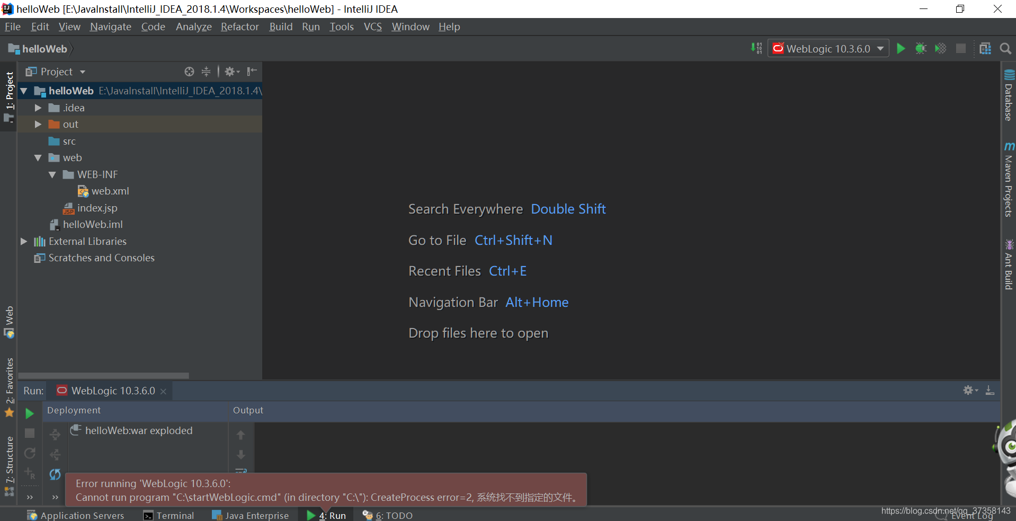
Task: Open the 6: TODO tool window
Action: 388,515
